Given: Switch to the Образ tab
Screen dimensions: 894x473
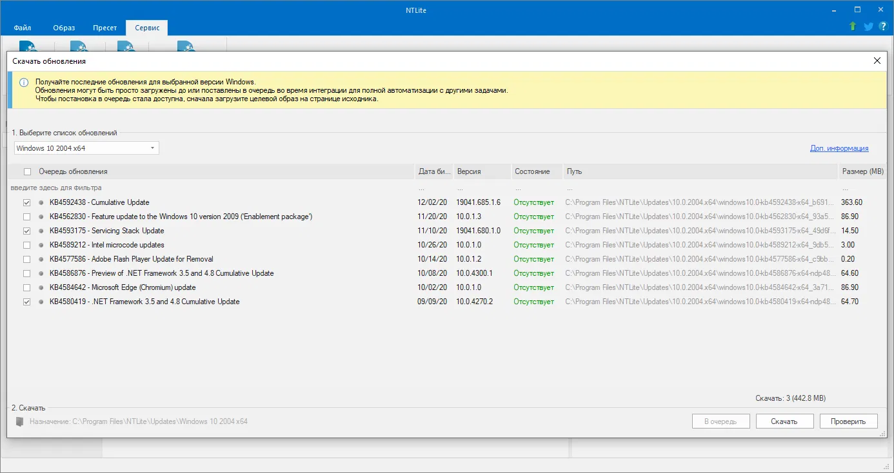Looking at the screenshot, I should point(65,28).
